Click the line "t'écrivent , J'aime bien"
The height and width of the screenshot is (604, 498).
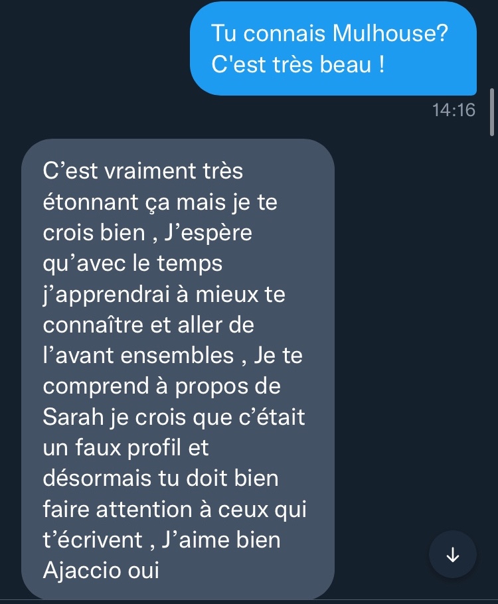(x=161, y=540)
